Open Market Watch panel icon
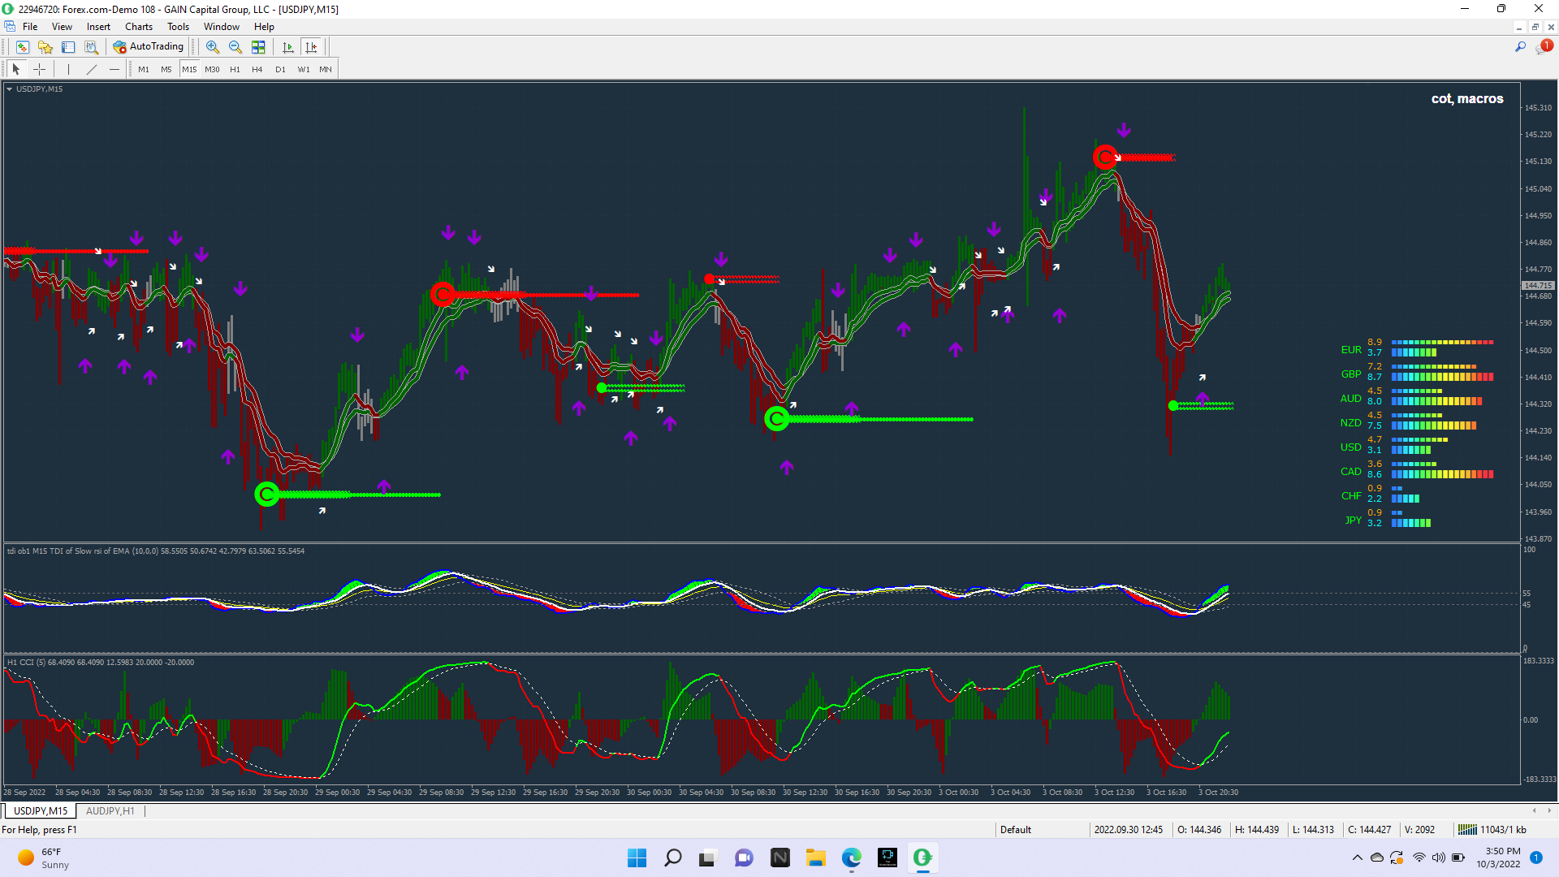This screenshot has width=1559, height=877. [x=23, y=47]
